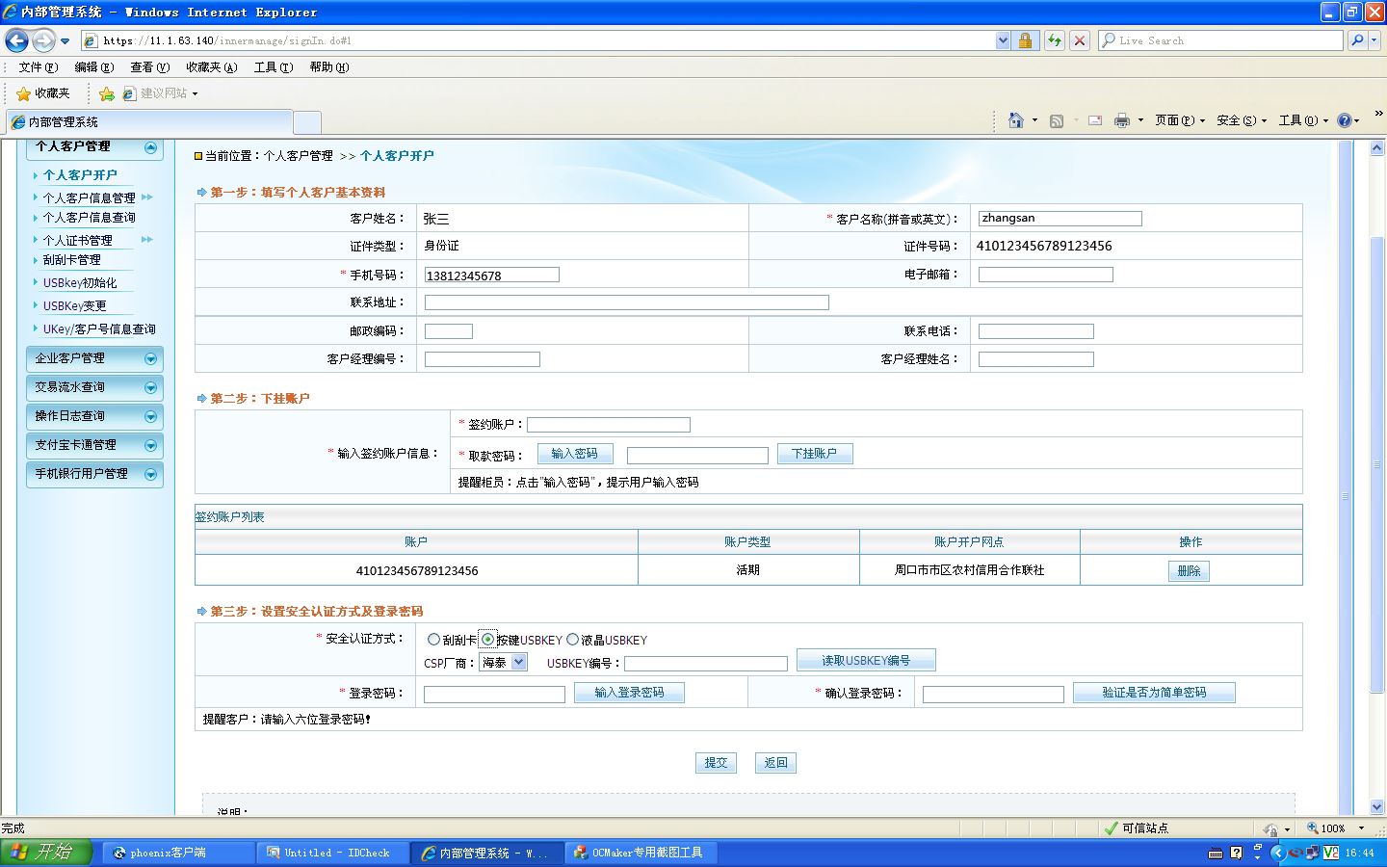Image resolution: width=1387 pixels, height=867 pixels.
Task: Open the 帮助(H) menu
Action: point(329,67)
